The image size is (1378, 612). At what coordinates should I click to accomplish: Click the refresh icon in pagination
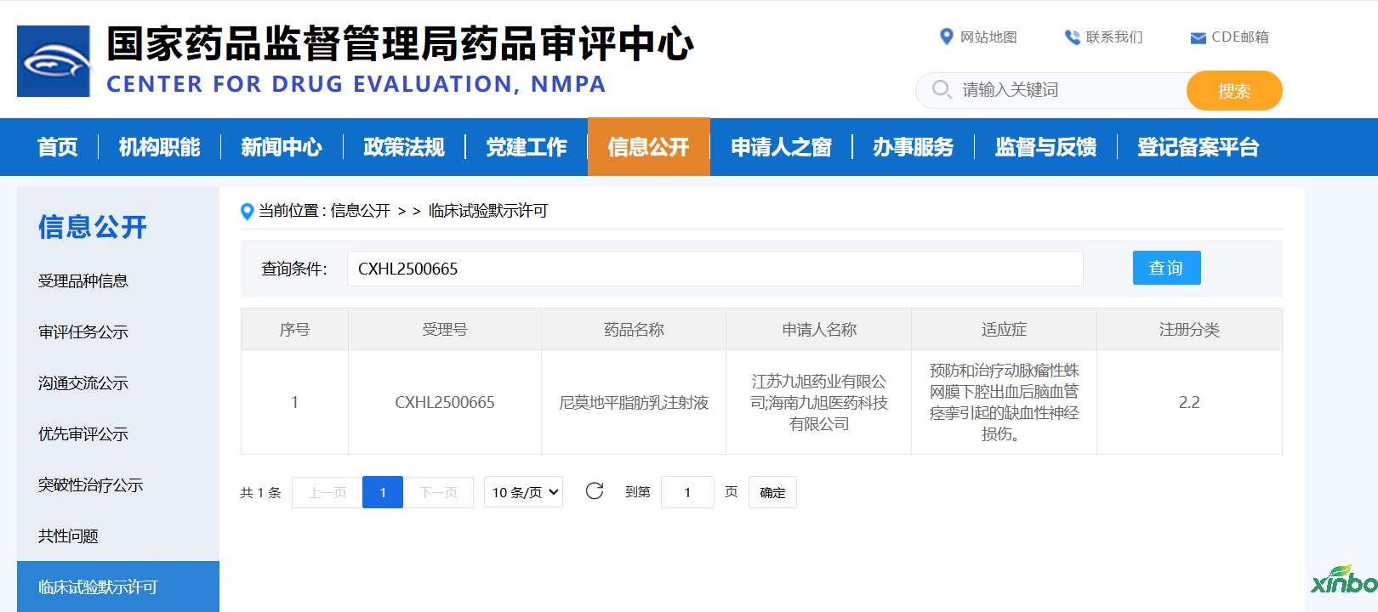[x=595, y=491]
